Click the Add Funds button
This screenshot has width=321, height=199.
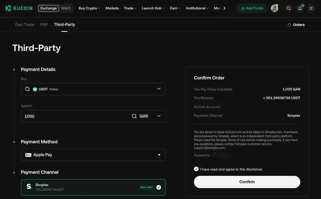(252, 8)
